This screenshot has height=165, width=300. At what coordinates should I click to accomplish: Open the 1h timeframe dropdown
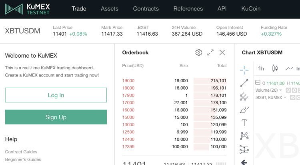(x=261, y=68)
